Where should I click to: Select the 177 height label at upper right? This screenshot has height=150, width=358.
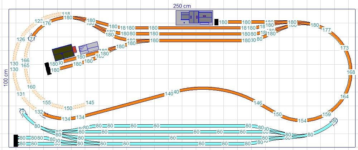[326, 30]
